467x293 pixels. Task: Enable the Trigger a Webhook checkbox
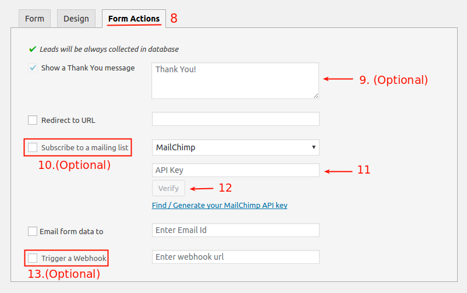[x=33, y=258]
